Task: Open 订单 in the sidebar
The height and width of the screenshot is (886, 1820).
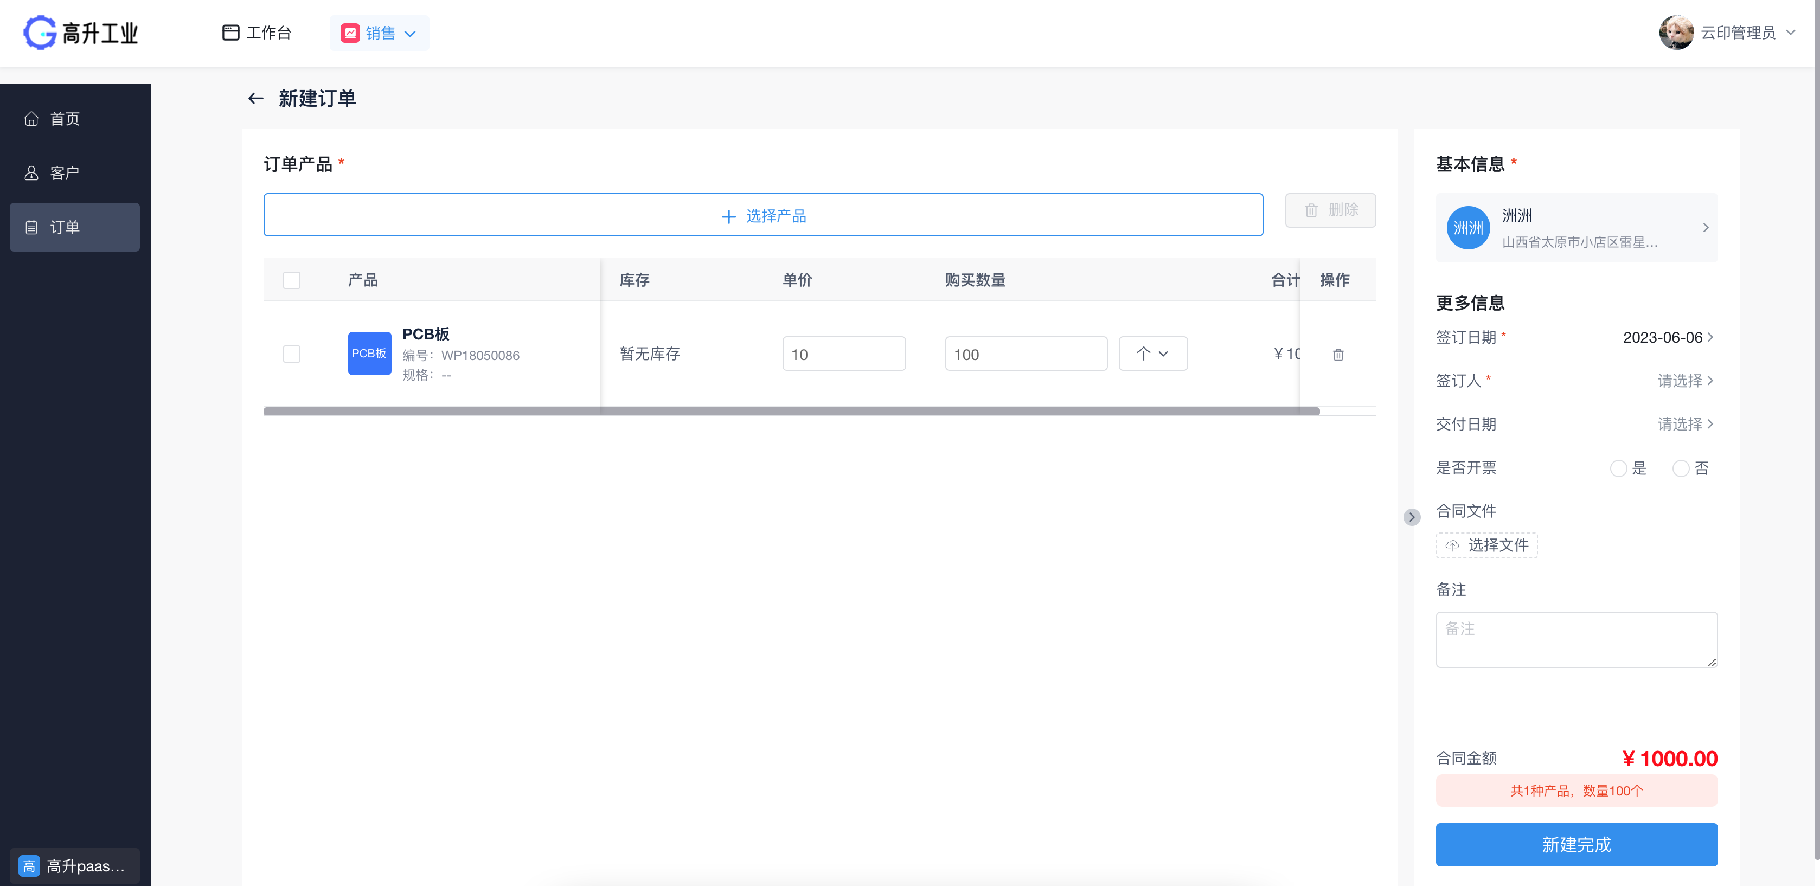Action: pyautogui.click(x=75, y=227)
